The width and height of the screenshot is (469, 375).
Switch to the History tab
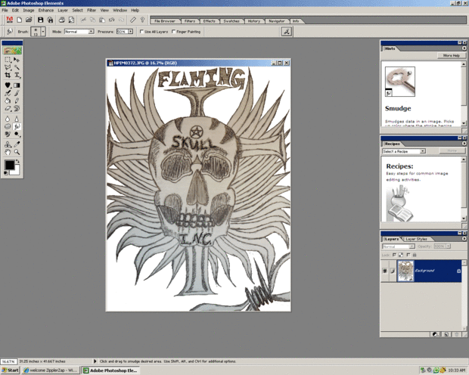pos(254,21)
